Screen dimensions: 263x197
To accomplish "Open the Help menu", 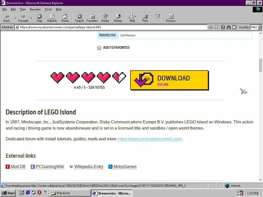I will pyautogui.click(x=59, y=9).
